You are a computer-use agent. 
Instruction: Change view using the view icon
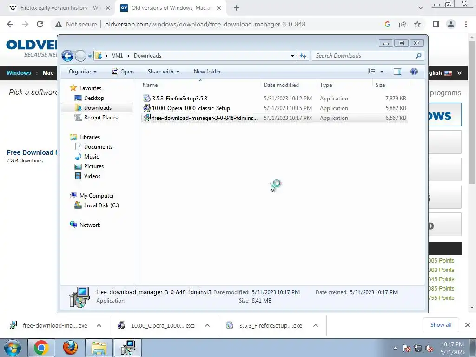click(x=371, y=72)
